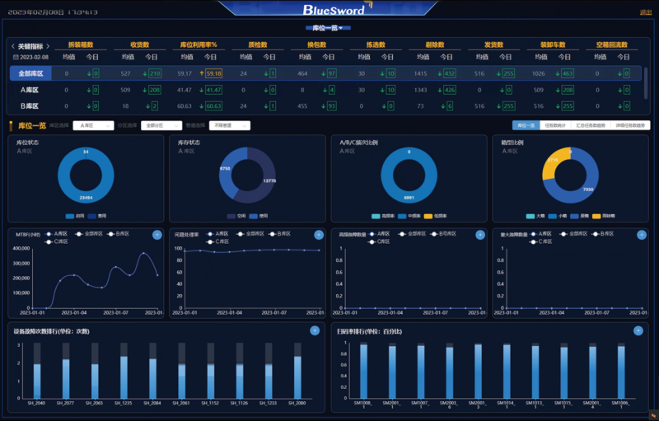Click the 退出 logout link
Viewport: 659px width, 421px height.
[645, 12]
